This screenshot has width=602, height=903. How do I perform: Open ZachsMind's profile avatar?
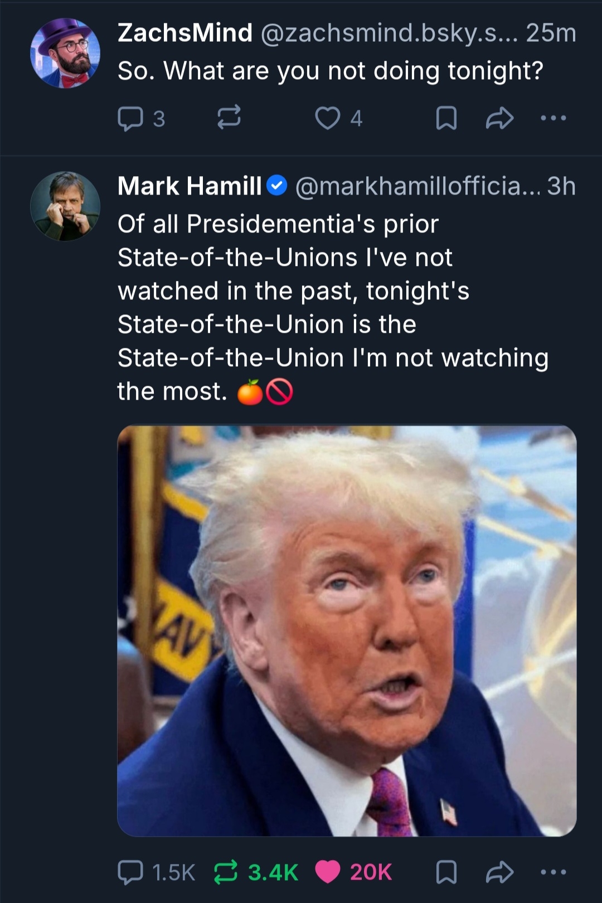[65, 54]
